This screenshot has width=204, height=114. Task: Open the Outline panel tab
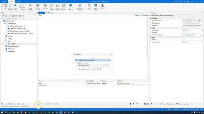click(x=163, y=104)
